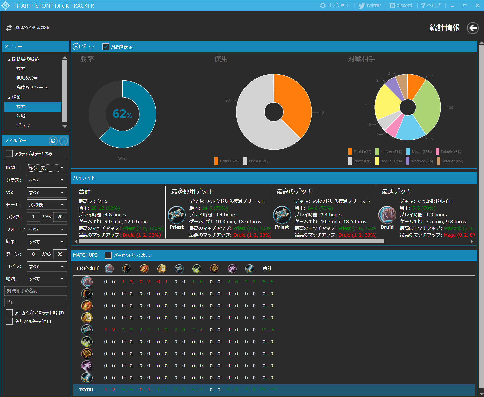Click the ターン maximum field showing 99
This screenshot has height=397, width=484.
click(x=60, y=254)
